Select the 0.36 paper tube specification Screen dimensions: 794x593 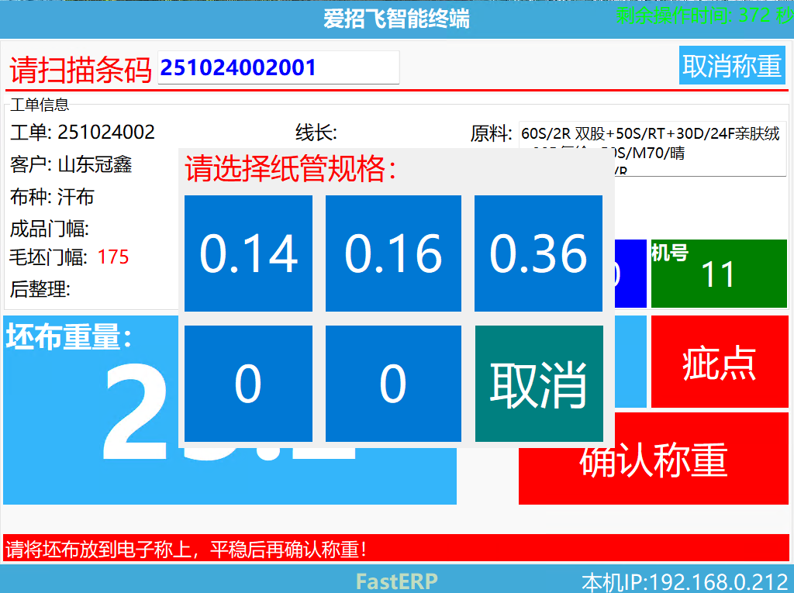537,253
